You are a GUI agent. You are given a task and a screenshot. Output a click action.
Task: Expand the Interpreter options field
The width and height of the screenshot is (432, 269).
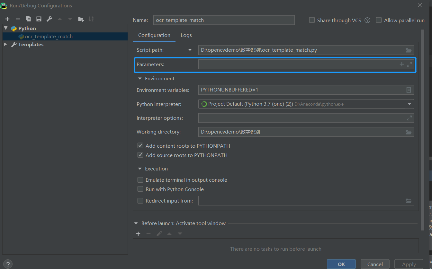(409, 118)
